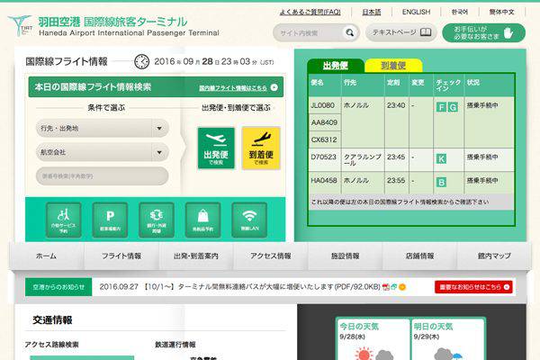This screenshot has width=540, height=360.
Task: Open the 行先・出発地 destination dropdown
Action: (103, 129)
